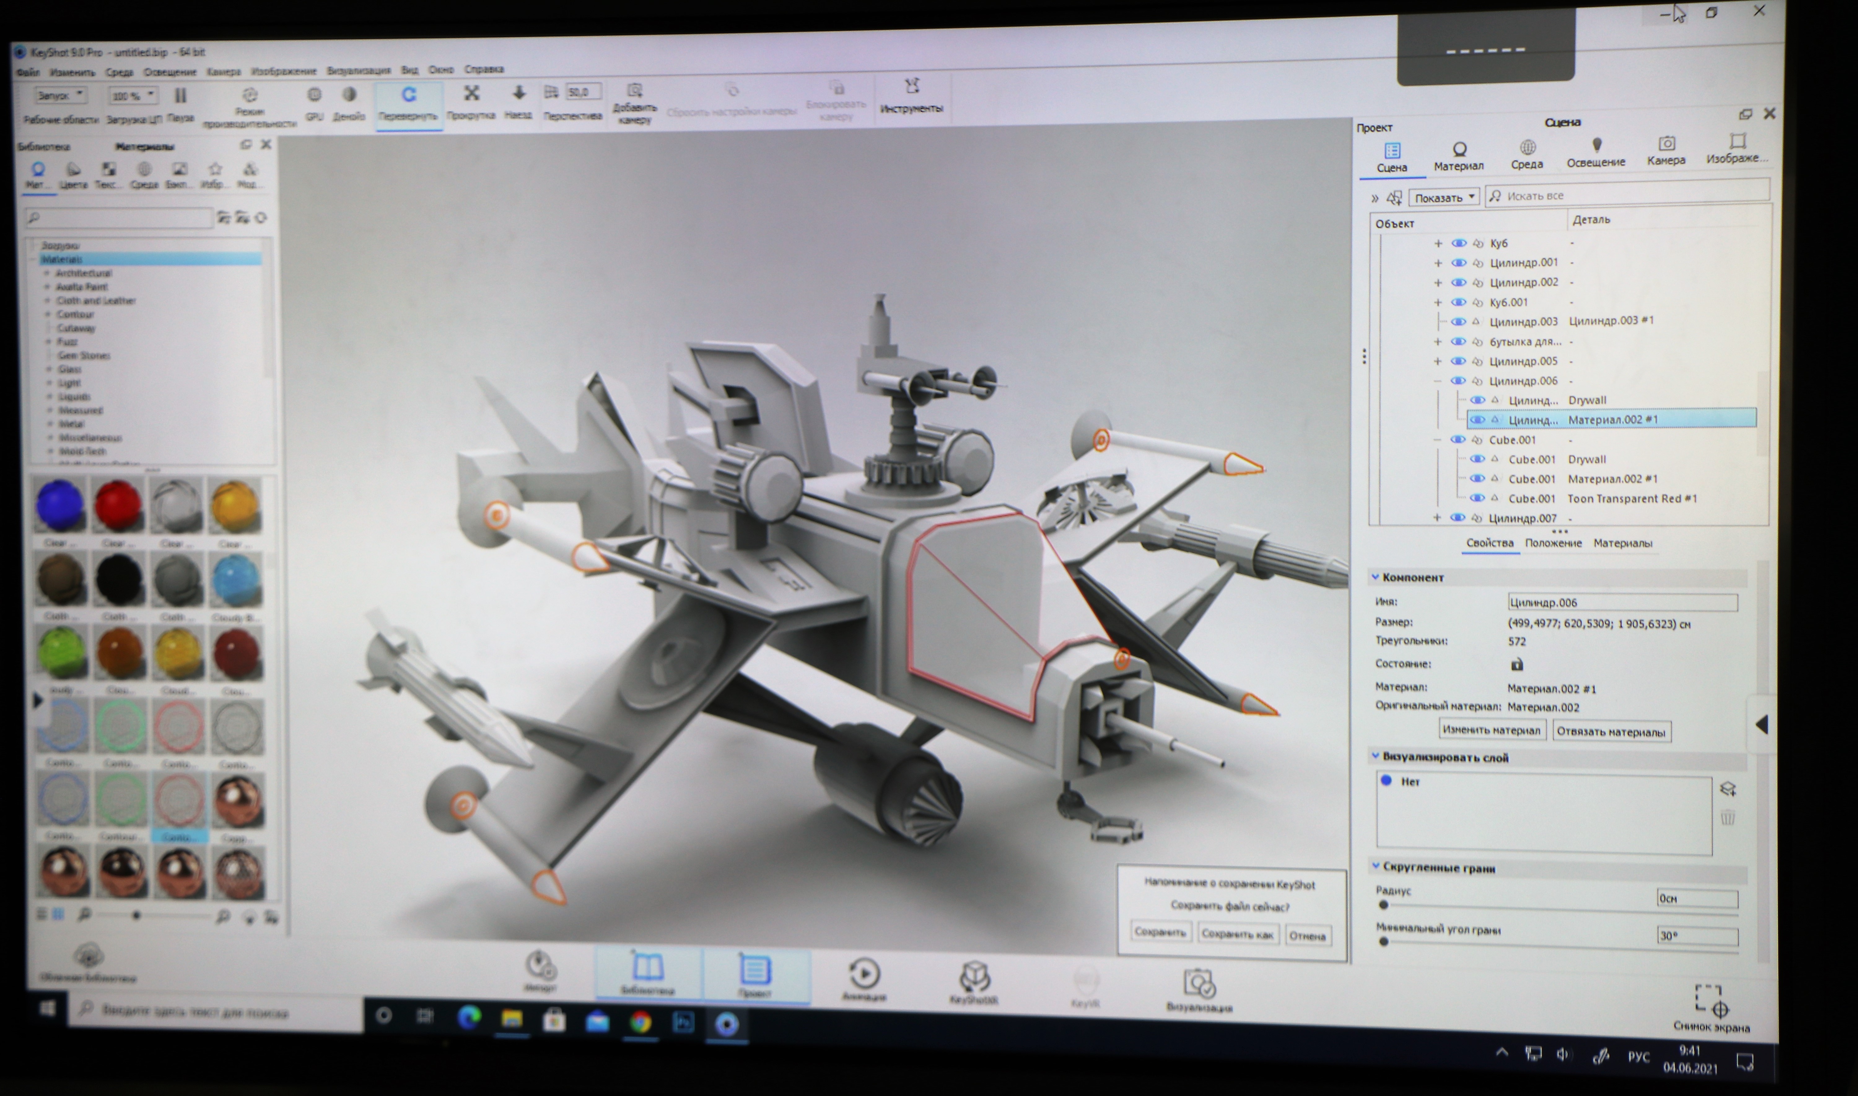Expand the Цилиндр.007 tree node
The height and width of the screenshot is (1096, 1858).
(x=1437, y=518)
